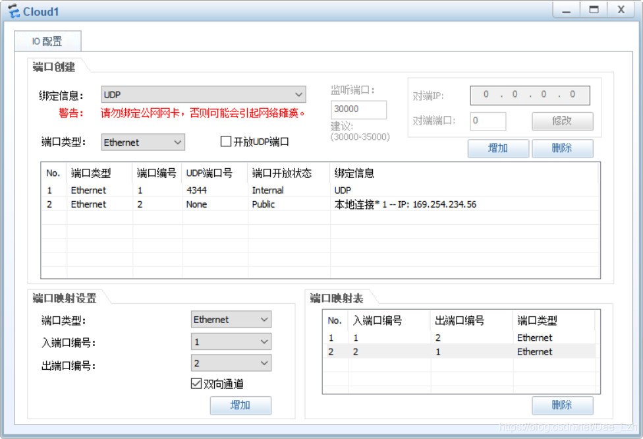
Task: Click the 端口编号 column header
Action: pyautogui.click(x=157, y=173)
